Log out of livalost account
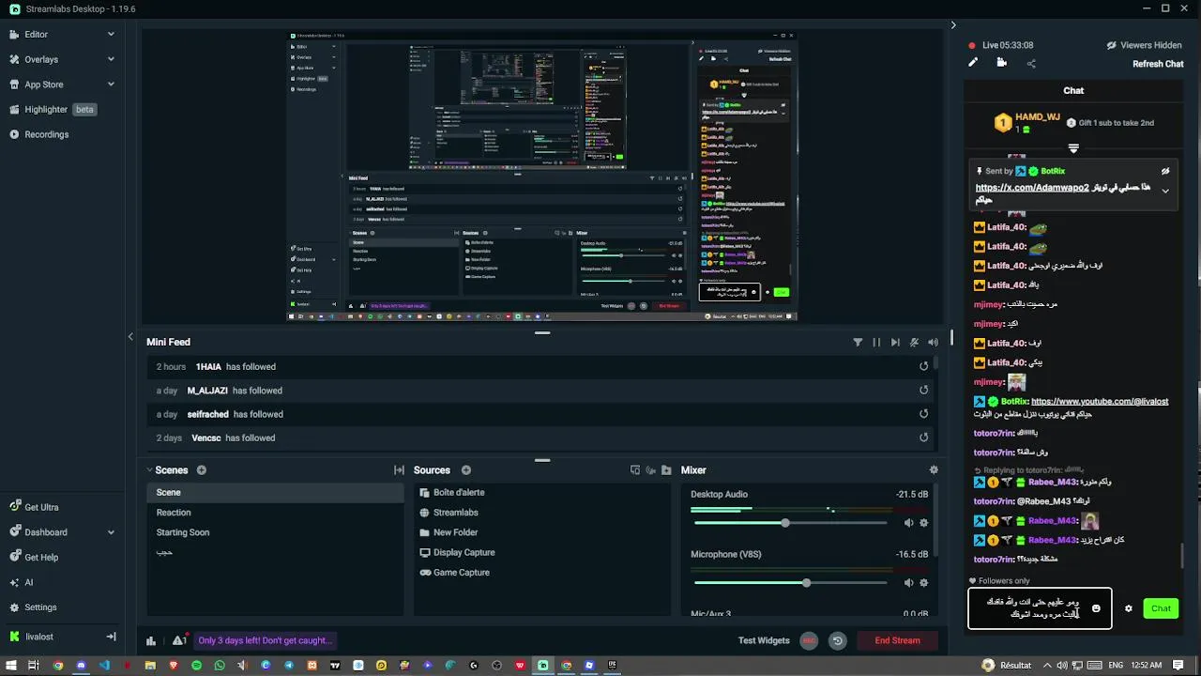The height and width of the screenshot is (676, 1201). pyautogui.click(x=111, y=637)
